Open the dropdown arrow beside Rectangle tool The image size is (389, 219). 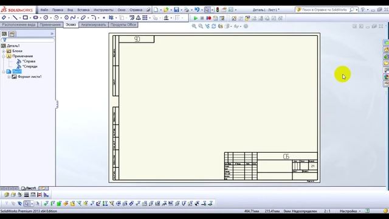pyautogui.click(x=30, y=18)
